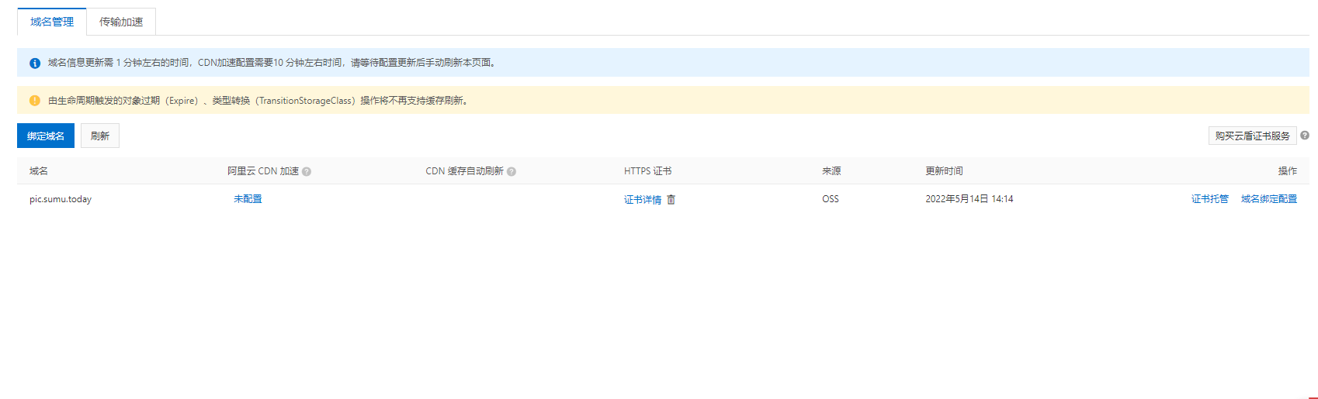Click the 刷新 button
Viewport: 1318px width, 399px height.
coord(100,136)
